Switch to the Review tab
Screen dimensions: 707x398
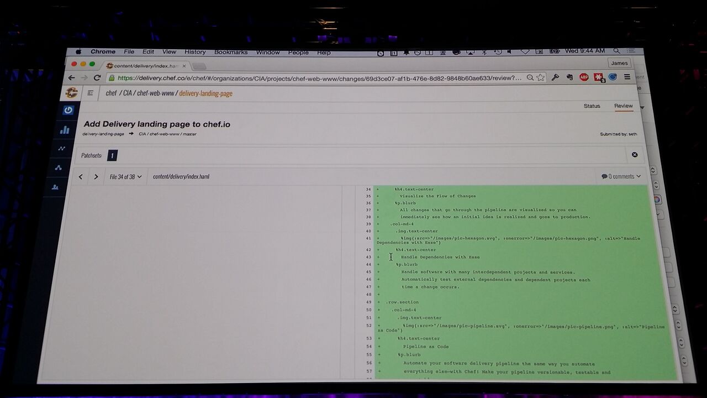click(x=624, y=106)
